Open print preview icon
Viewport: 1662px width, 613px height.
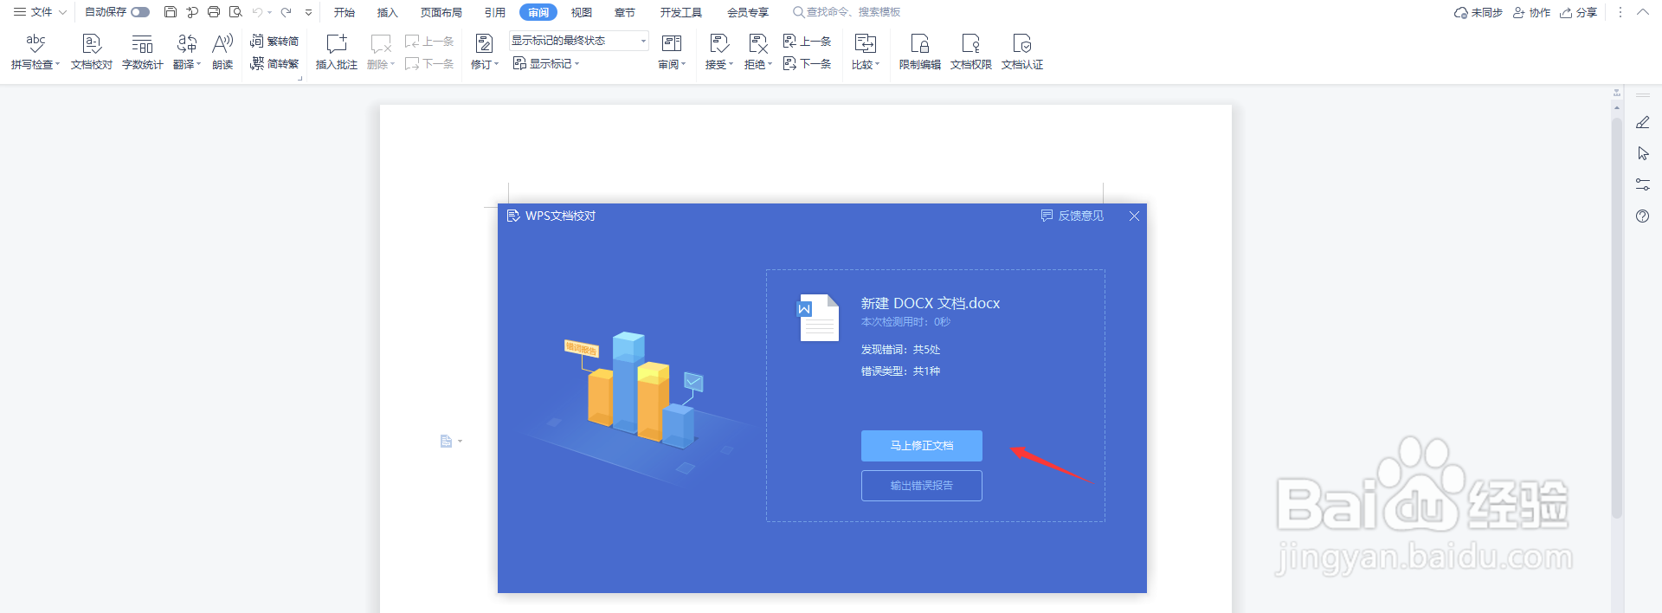point(235,12)
